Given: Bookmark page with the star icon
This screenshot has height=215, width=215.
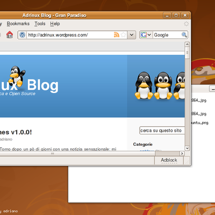Looking at the screenshot, I should click(x=123, y=35).
